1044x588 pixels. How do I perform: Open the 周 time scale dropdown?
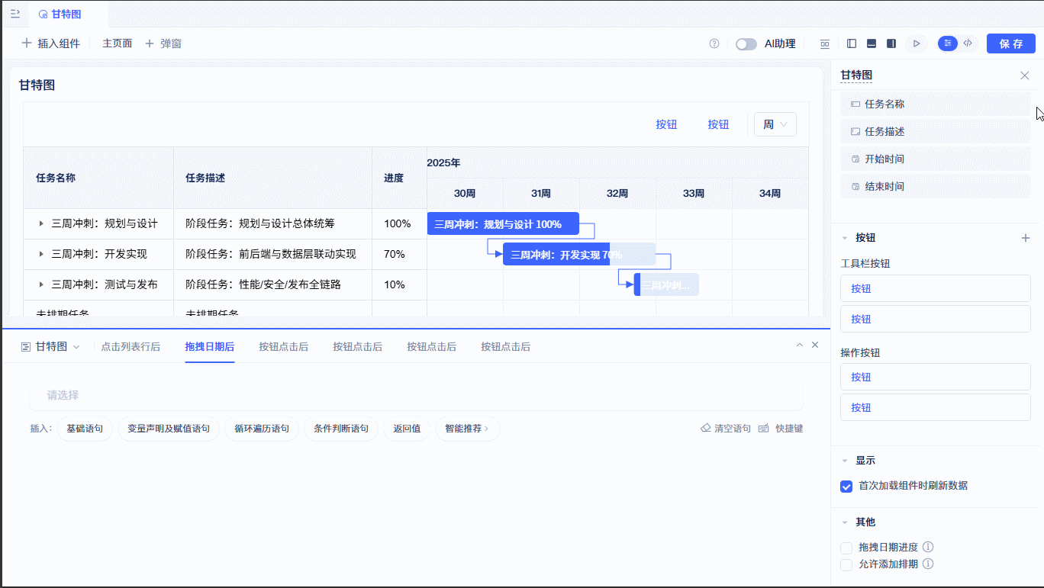click(775, 124)
